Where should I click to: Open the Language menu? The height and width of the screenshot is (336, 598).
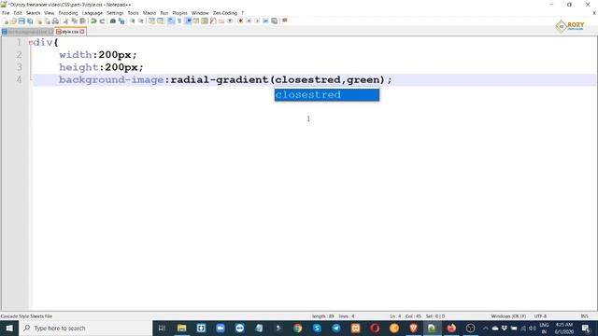(x=93, y=13)
